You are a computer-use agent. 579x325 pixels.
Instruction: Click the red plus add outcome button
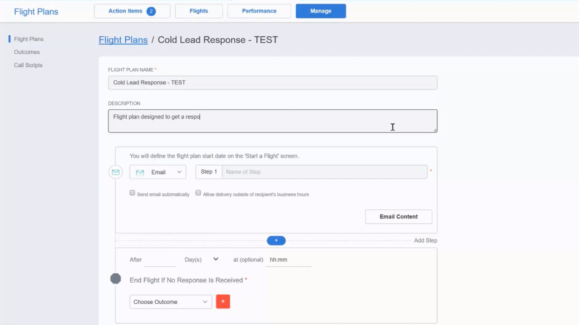(223, 302)
